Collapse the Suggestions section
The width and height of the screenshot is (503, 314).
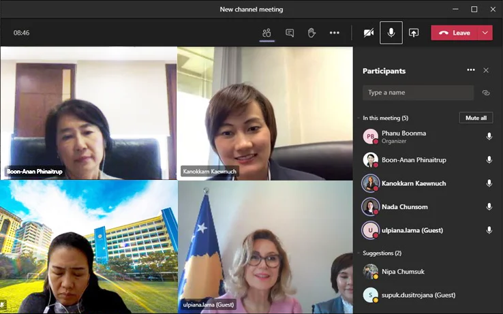(x=358, y=253)
